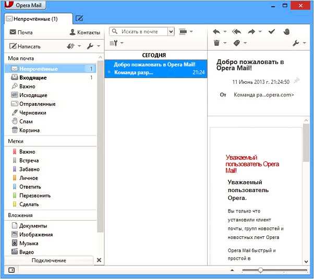Click the compose new message tab icon
The height and width of the screenshot is (279, 314).
79,19
